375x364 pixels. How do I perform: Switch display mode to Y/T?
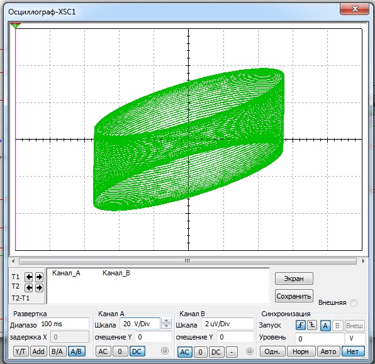[x=21, y=351]
